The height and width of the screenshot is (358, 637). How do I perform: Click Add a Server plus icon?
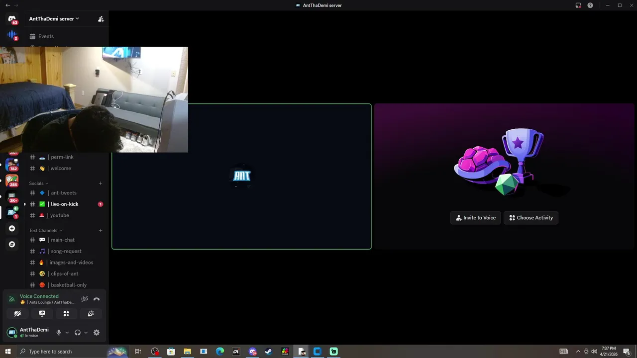pos(12,229)
